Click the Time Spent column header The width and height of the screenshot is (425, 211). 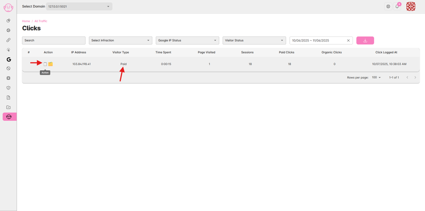click(x=163, y=52)
